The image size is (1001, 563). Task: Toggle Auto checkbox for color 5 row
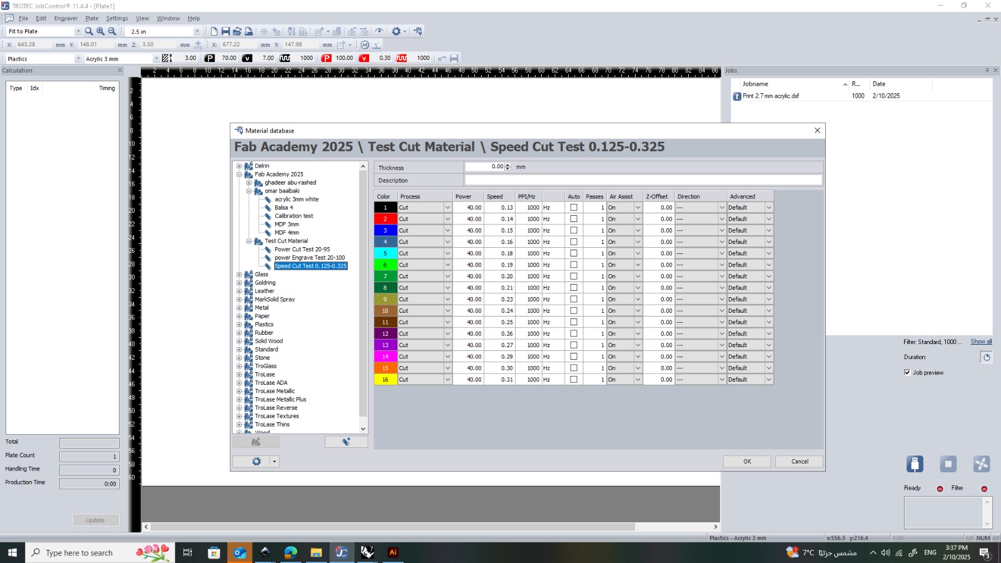(x=574, y=253)
